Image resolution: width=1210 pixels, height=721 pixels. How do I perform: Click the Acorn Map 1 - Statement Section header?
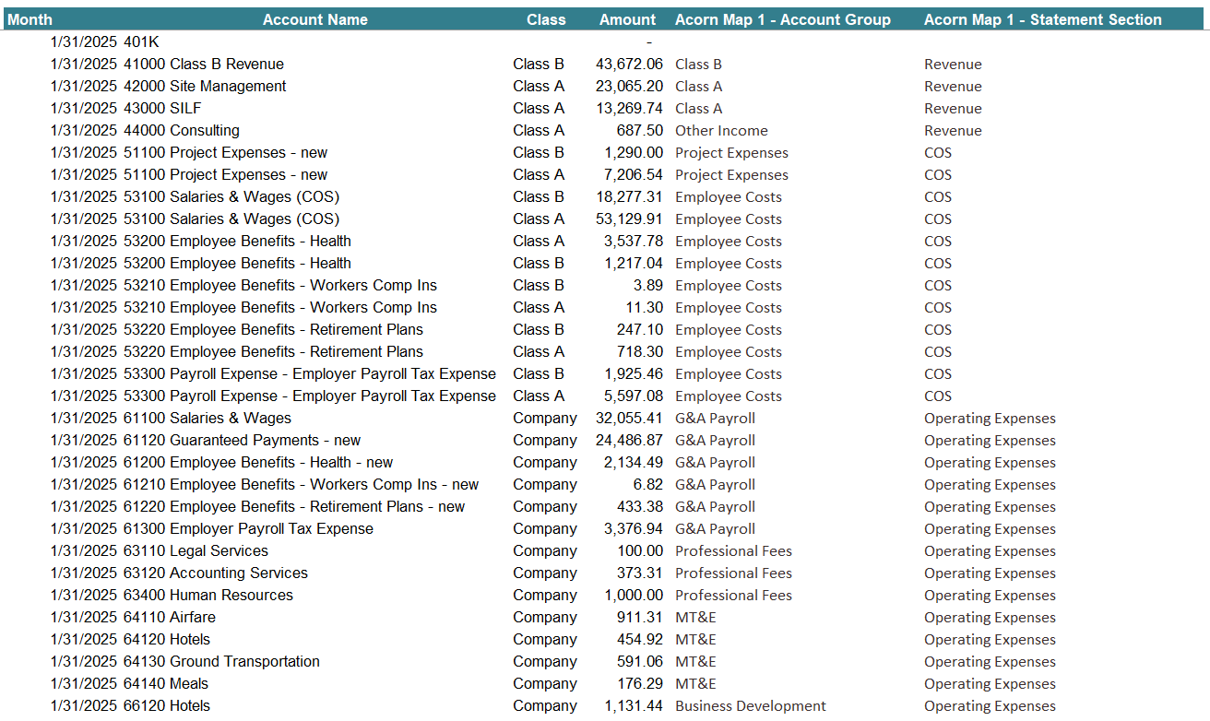click(x=1043, y=18)
